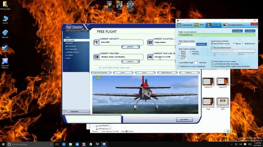Viewport: 263px width, 147px height.
Task: Open Multiplayer in the sidebar
Action: coord(71,46)
